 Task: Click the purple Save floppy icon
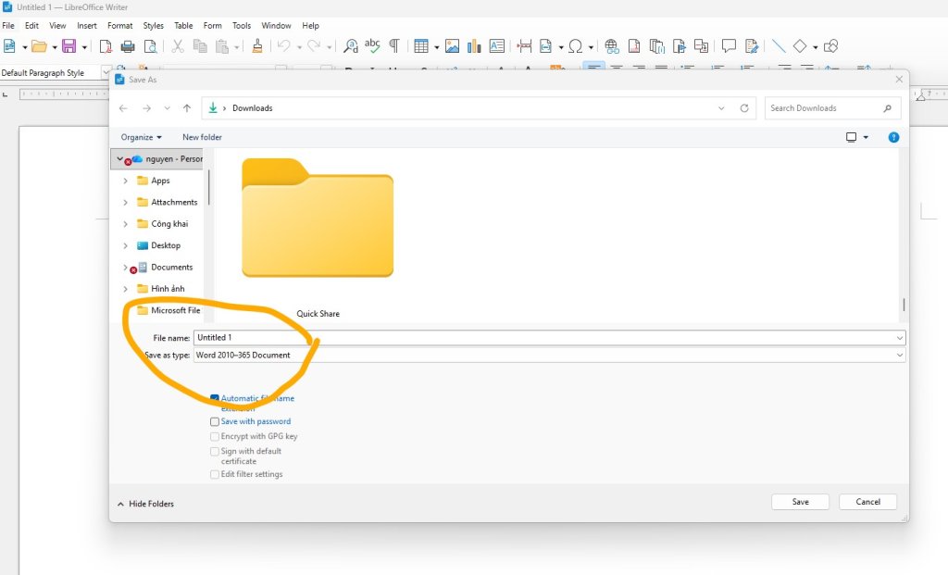[x=69, y=46]
